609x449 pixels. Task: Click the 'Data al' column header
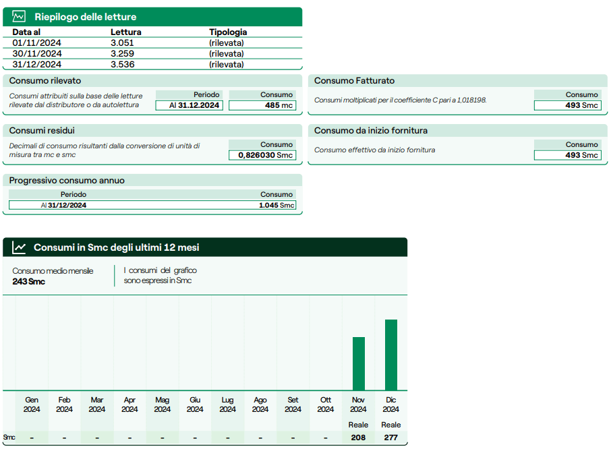pyautogui.click(x=26, y=32)
